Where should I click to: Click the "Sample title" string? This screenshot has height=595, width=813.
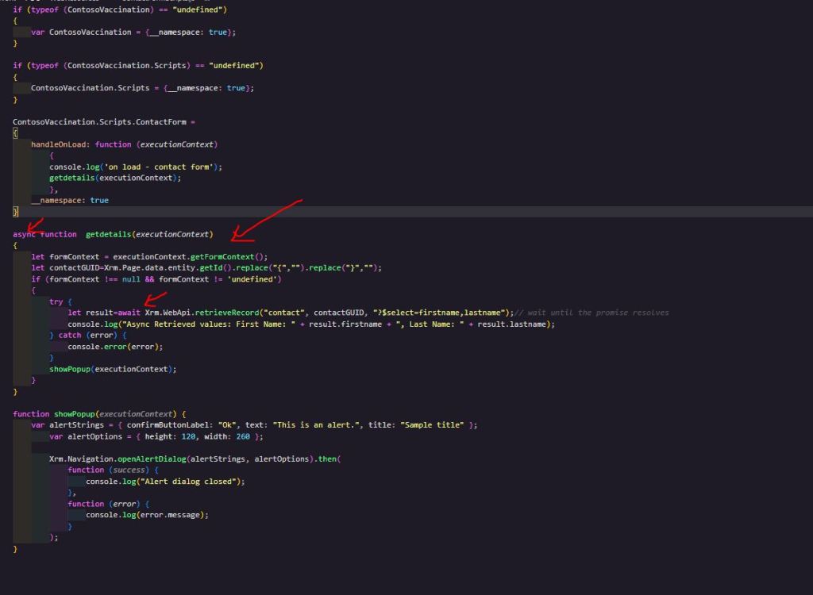(x=433, y=425)
